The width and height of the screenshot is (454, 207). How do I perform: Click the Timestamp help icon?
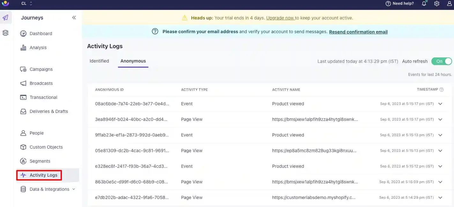click(442, 90)
